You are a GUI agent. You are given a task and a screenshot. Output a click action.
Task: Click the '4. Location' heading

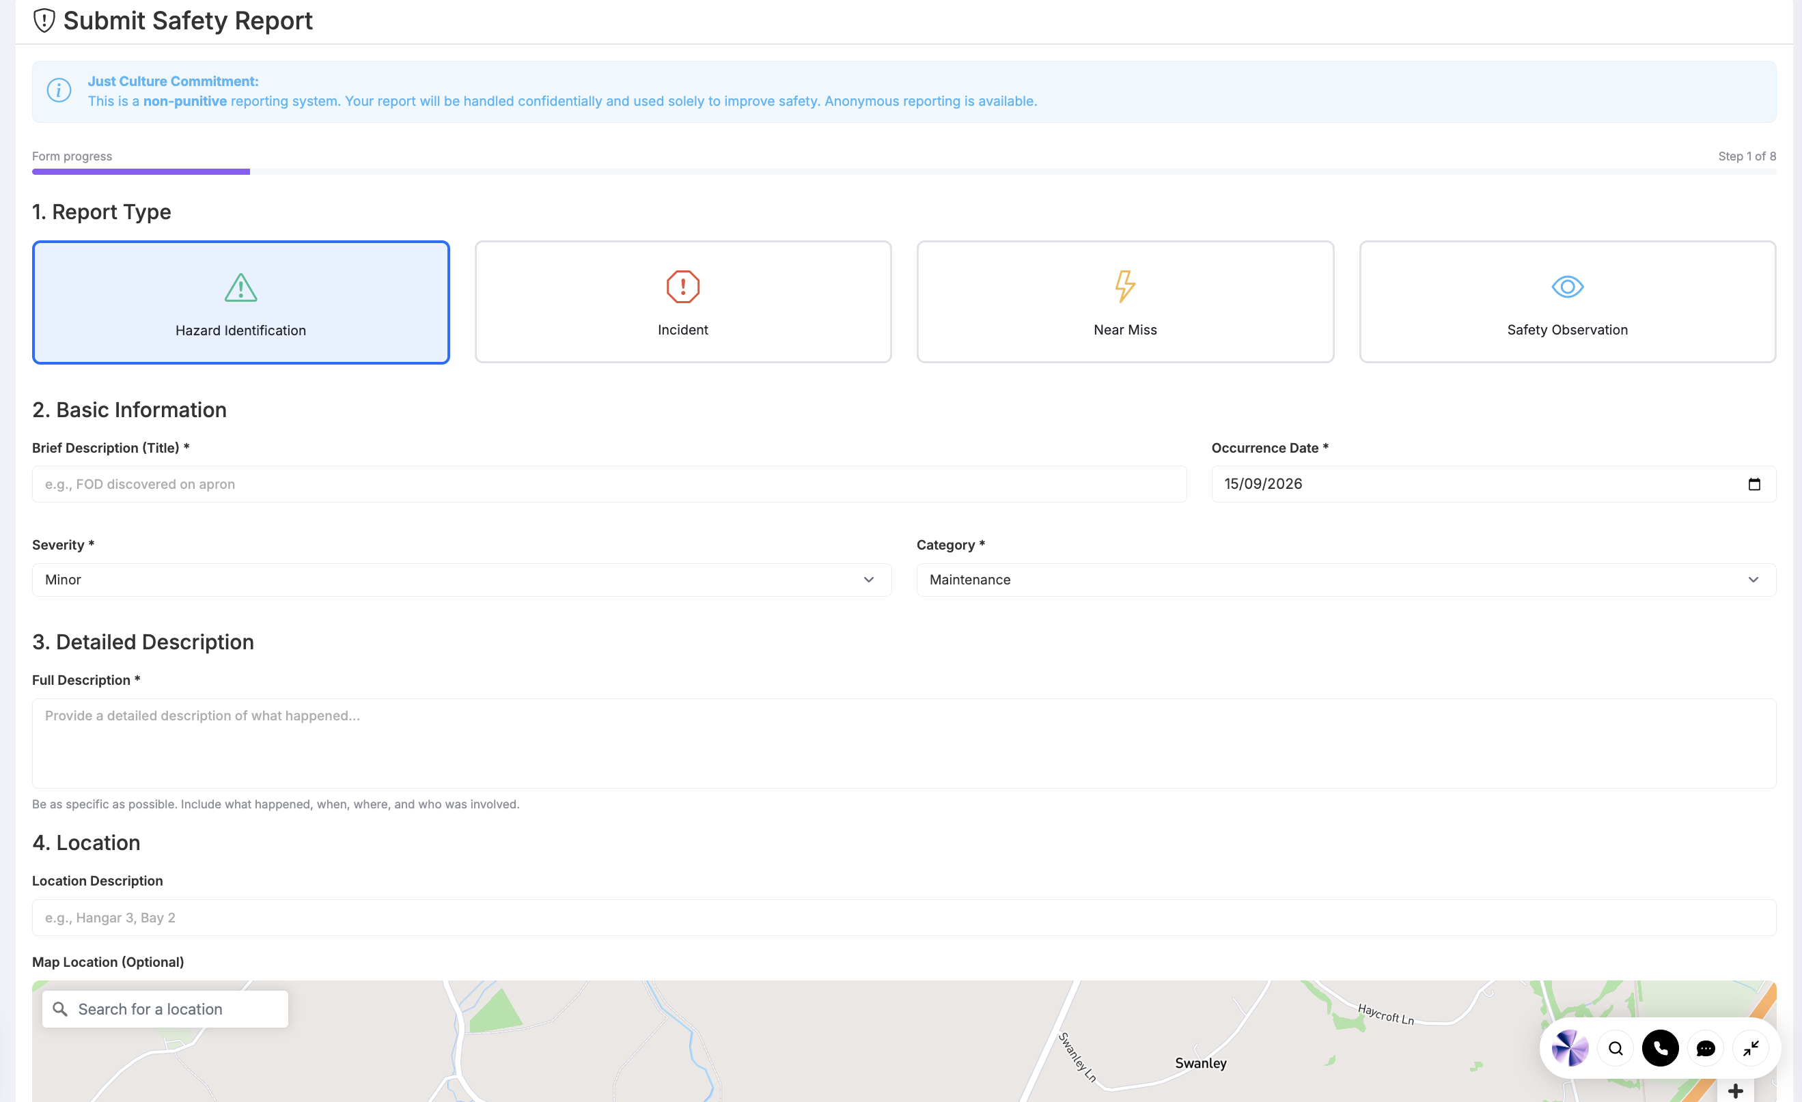tap(86, 842)
